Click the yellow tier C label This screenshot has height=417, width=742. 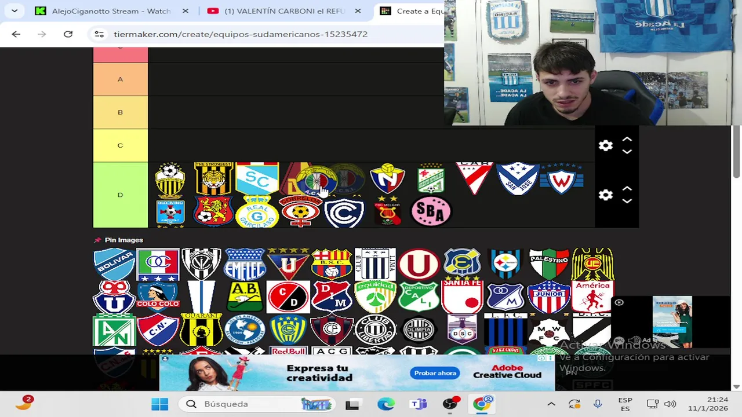tap(121, 145)
